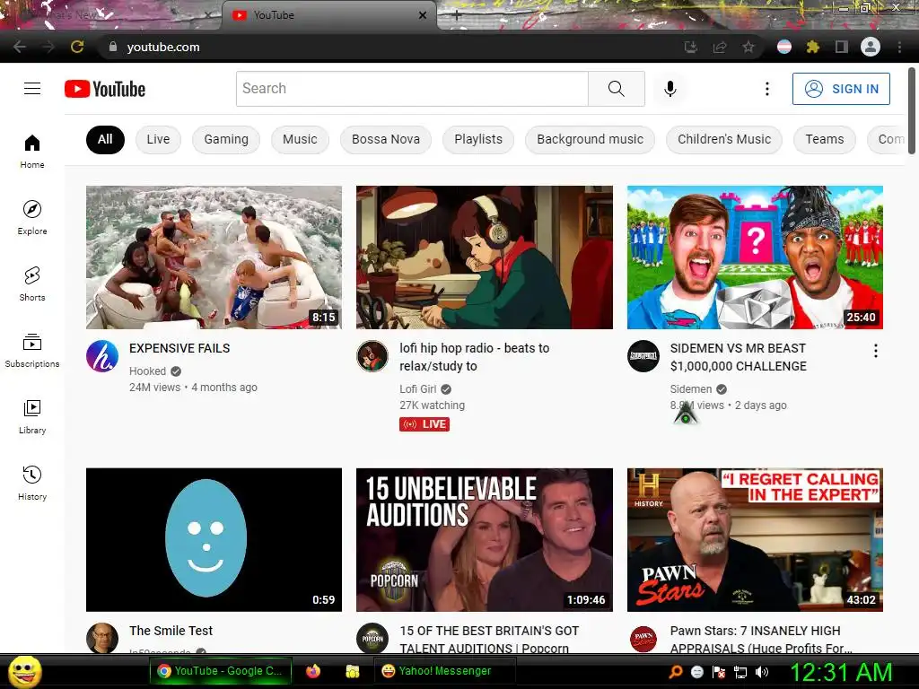Viewport: 919px width, 689px height.
Task: Open Sidemen channel avatar
Action: [643, 356]
